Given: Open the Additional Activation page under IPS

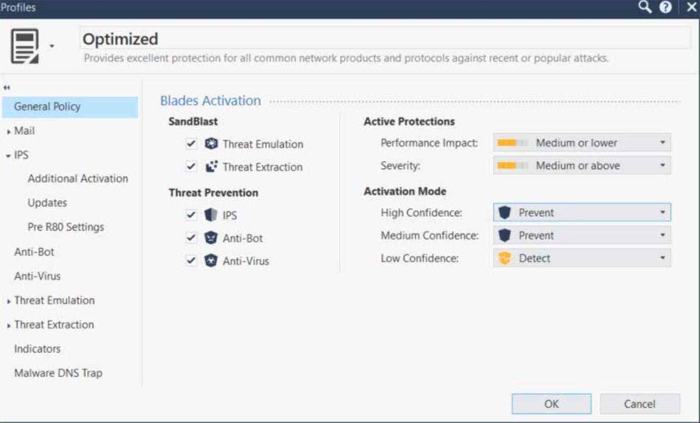Looking at the screenshot, I should coord(78,179).
